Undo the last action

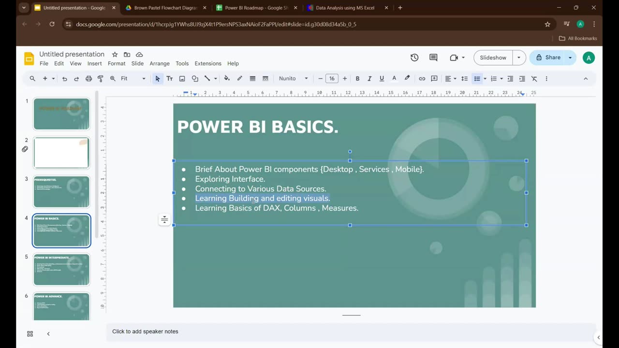click(x=64, y=78)
